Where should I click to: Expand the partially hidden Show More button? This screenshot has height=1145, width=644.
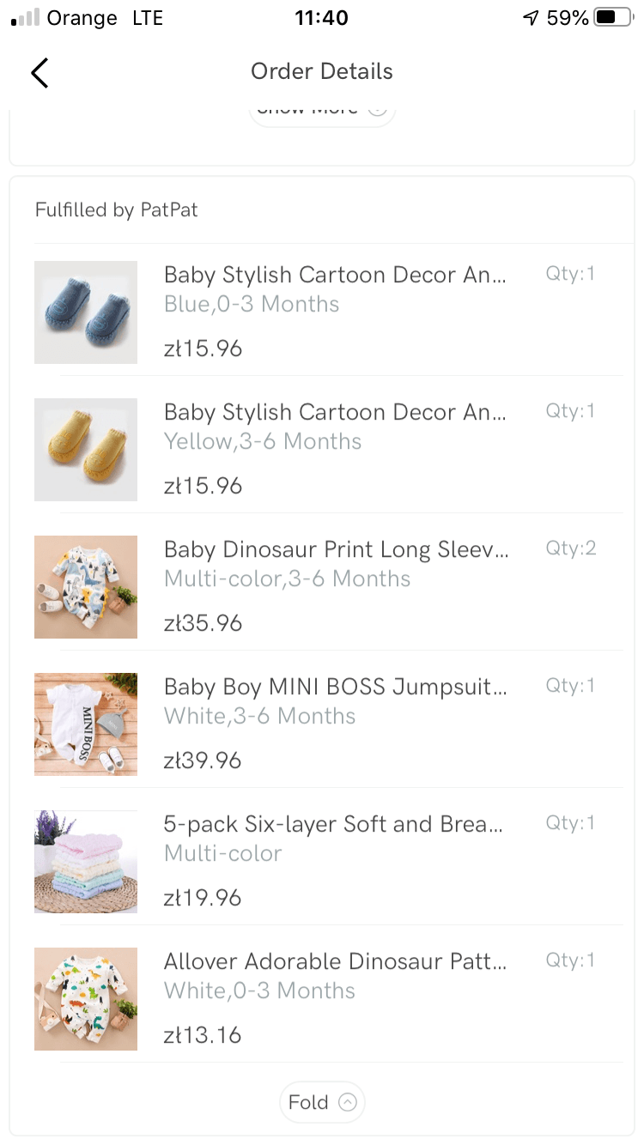[x=322, y=112]
